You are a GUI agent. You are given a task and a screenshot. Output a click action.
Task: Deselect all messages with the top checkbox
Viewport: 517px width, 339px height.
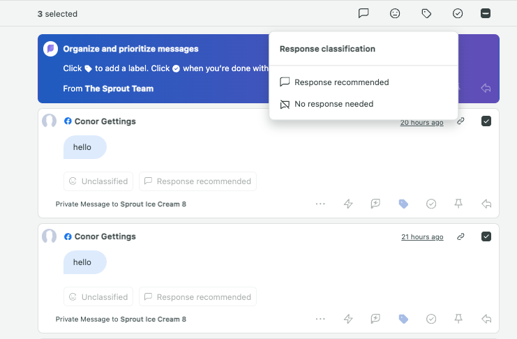pos(486,13)
